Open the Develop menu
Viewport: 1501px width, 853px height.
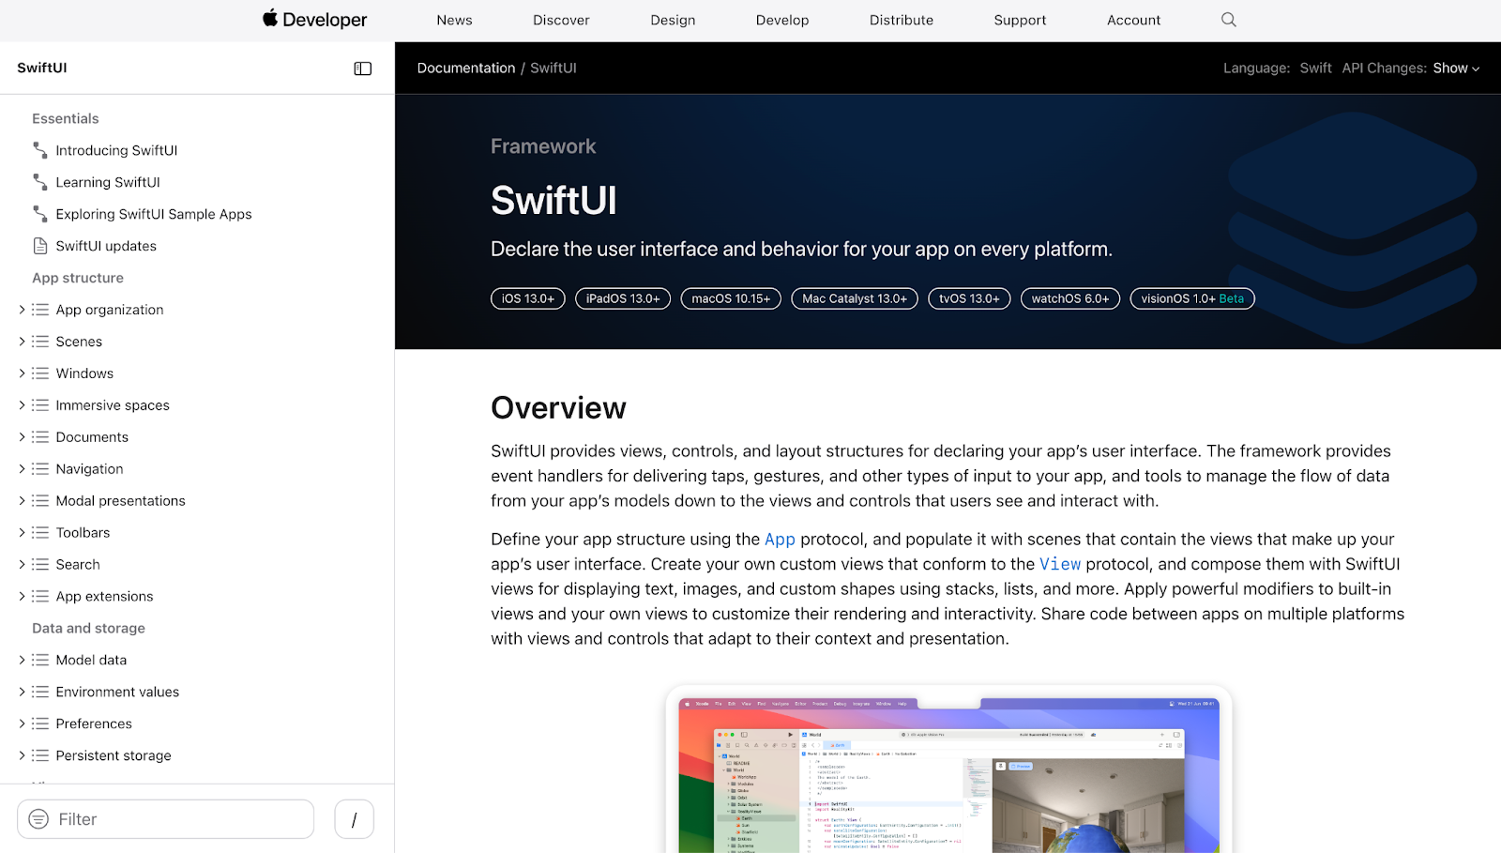coord(782,20)
